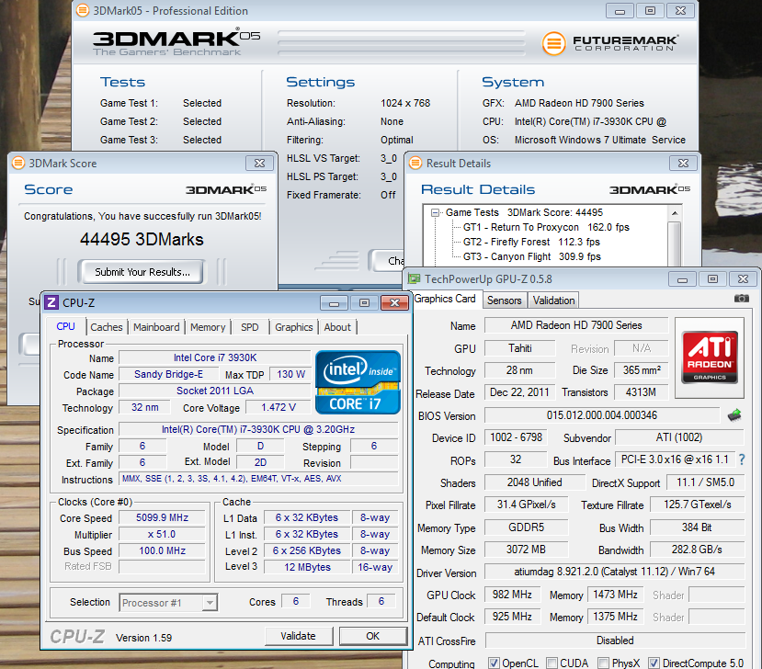762x669 pixels.
Task: Click the GPU Clock 982 MHz value
Action: point(512,595)
